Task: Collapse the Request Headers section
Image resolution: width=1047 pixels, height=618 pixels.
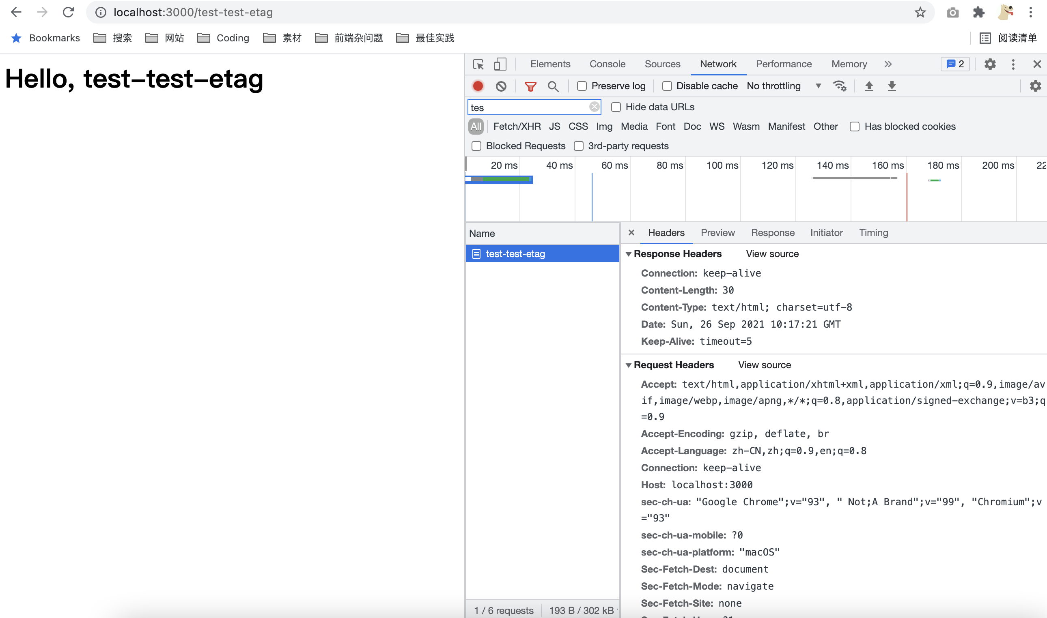Action: (629, 365)
